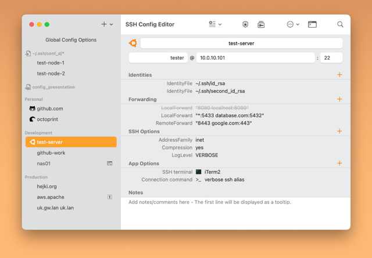Image resolution: width=372 pixels, height=258 pixels.
Task: Click the Personal group header
Action: [34, 99]
